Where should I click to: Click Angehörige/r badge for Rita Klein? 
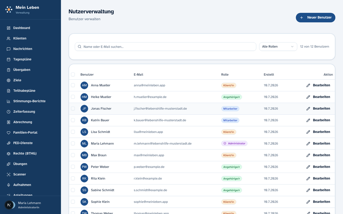coord(232,179)
